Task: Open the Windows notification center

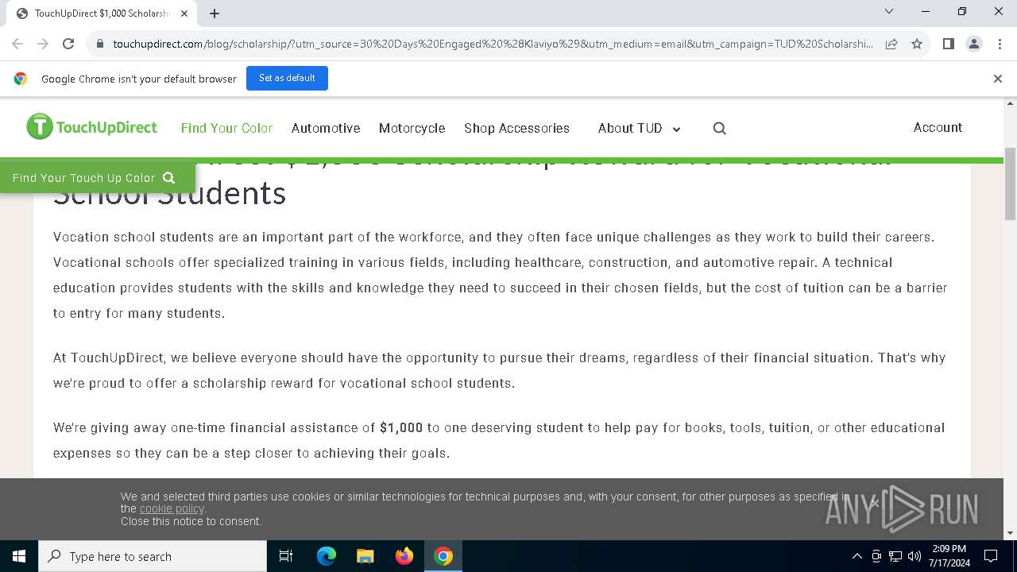Action: [x=991, y=556]
